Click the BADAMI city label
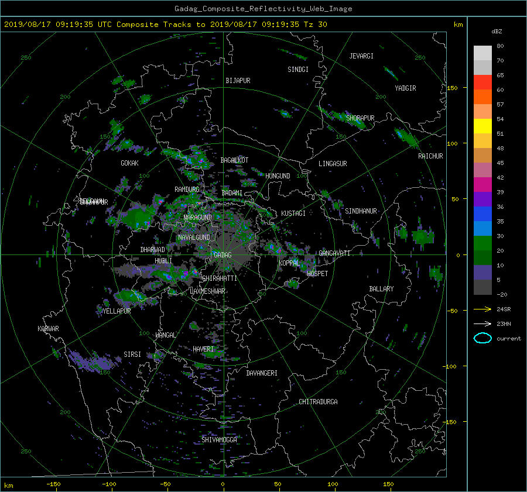The width and height of the screenshot is (527, 492). (232, 193)
